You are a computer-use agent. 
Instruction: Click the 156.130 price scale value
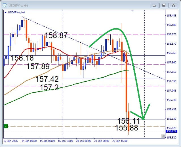(172, 119)
